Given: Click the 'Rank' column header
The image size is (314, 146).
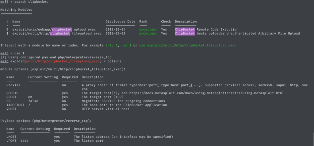Looking at the screenshot, I should 143,22.
